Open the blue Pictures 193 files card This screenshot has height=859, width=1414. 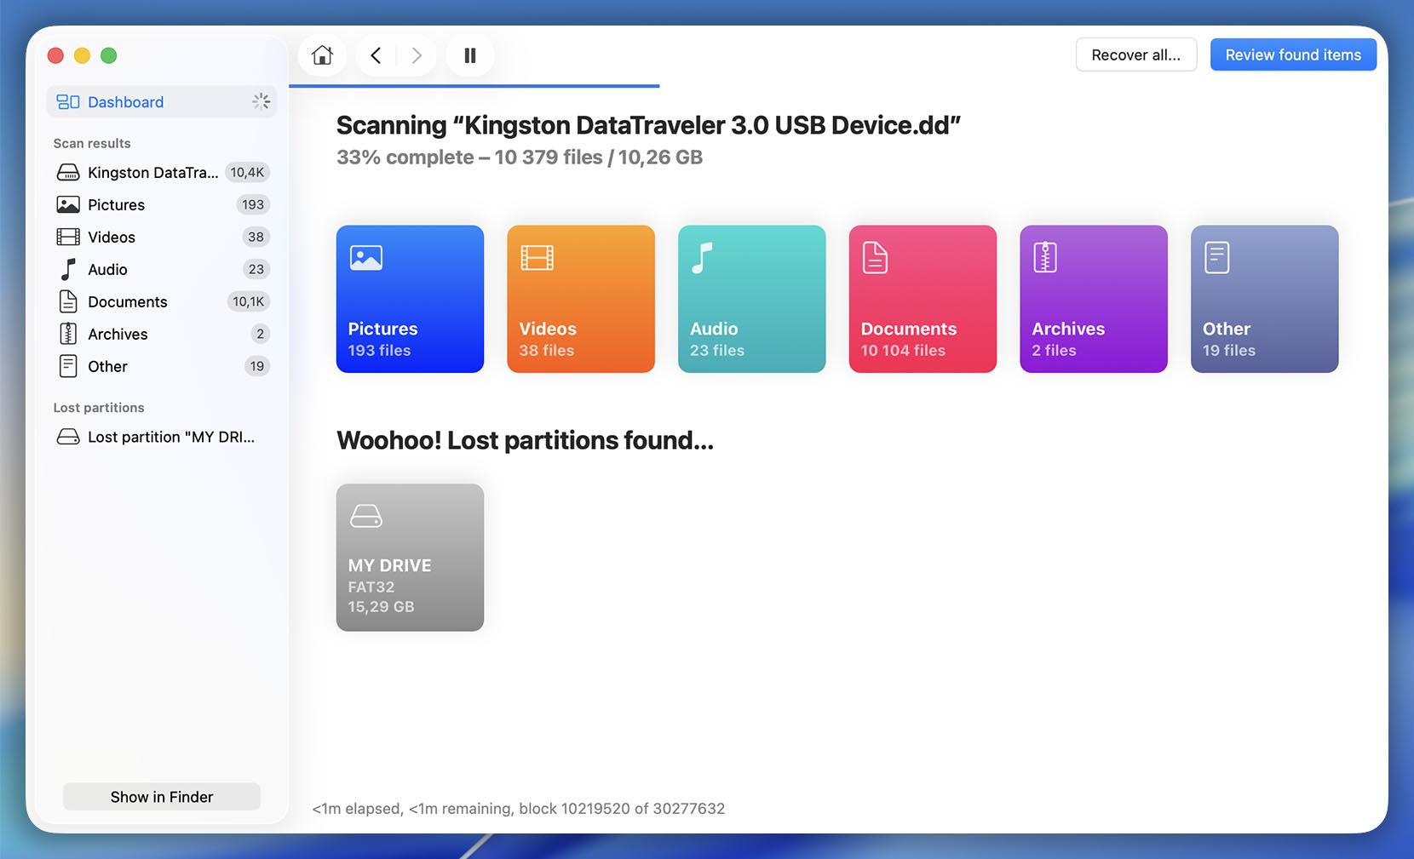coord(410,299)
